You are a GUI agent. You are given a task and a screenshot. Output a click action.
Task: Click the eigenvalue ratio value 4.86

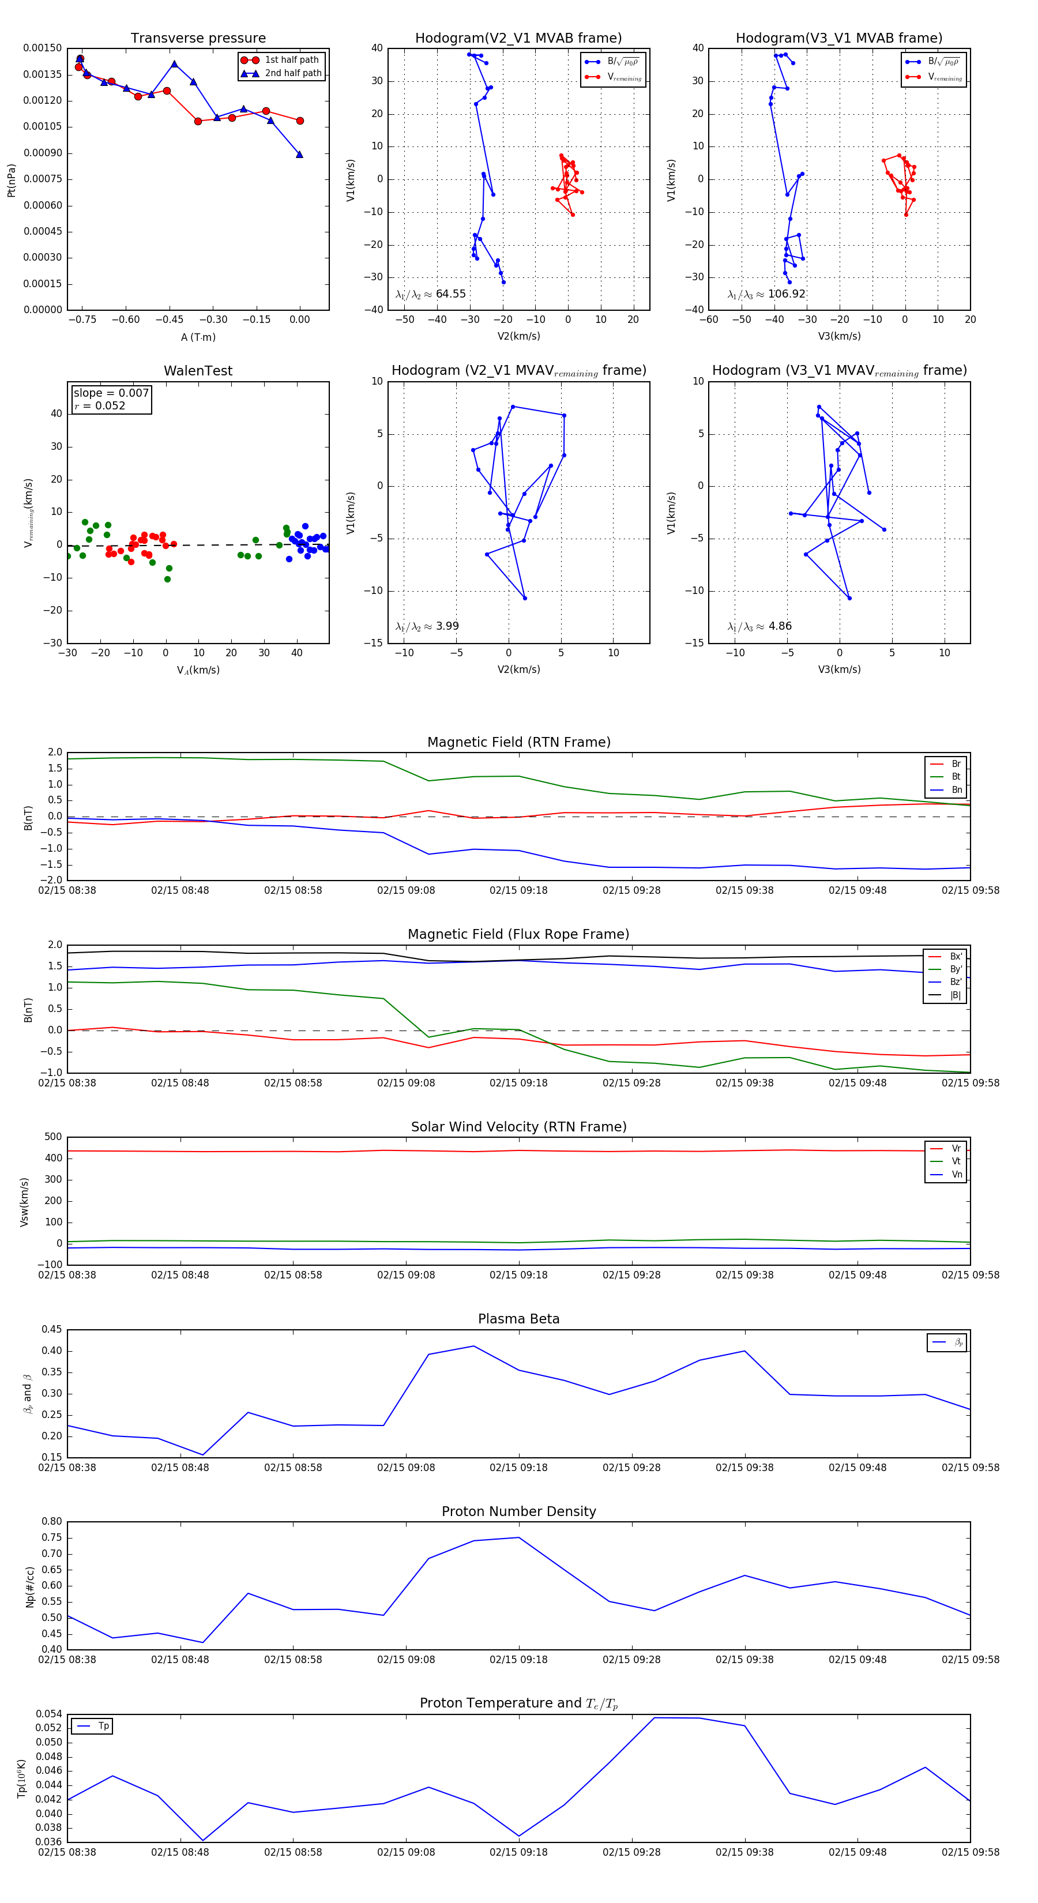point(780,626)
